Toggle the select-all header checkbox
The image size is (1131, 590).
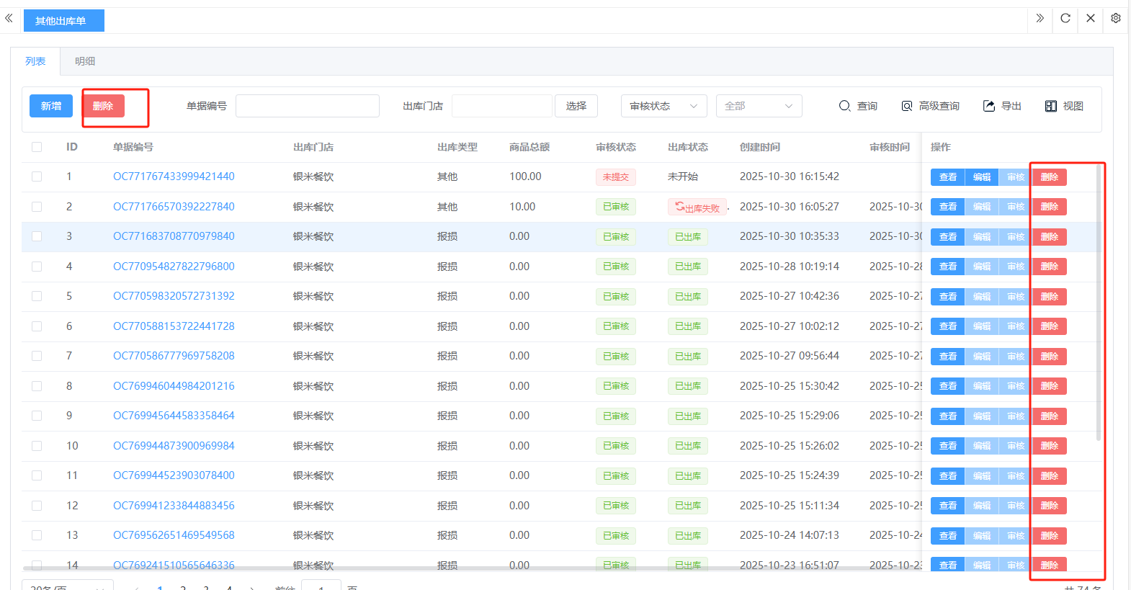37,147
